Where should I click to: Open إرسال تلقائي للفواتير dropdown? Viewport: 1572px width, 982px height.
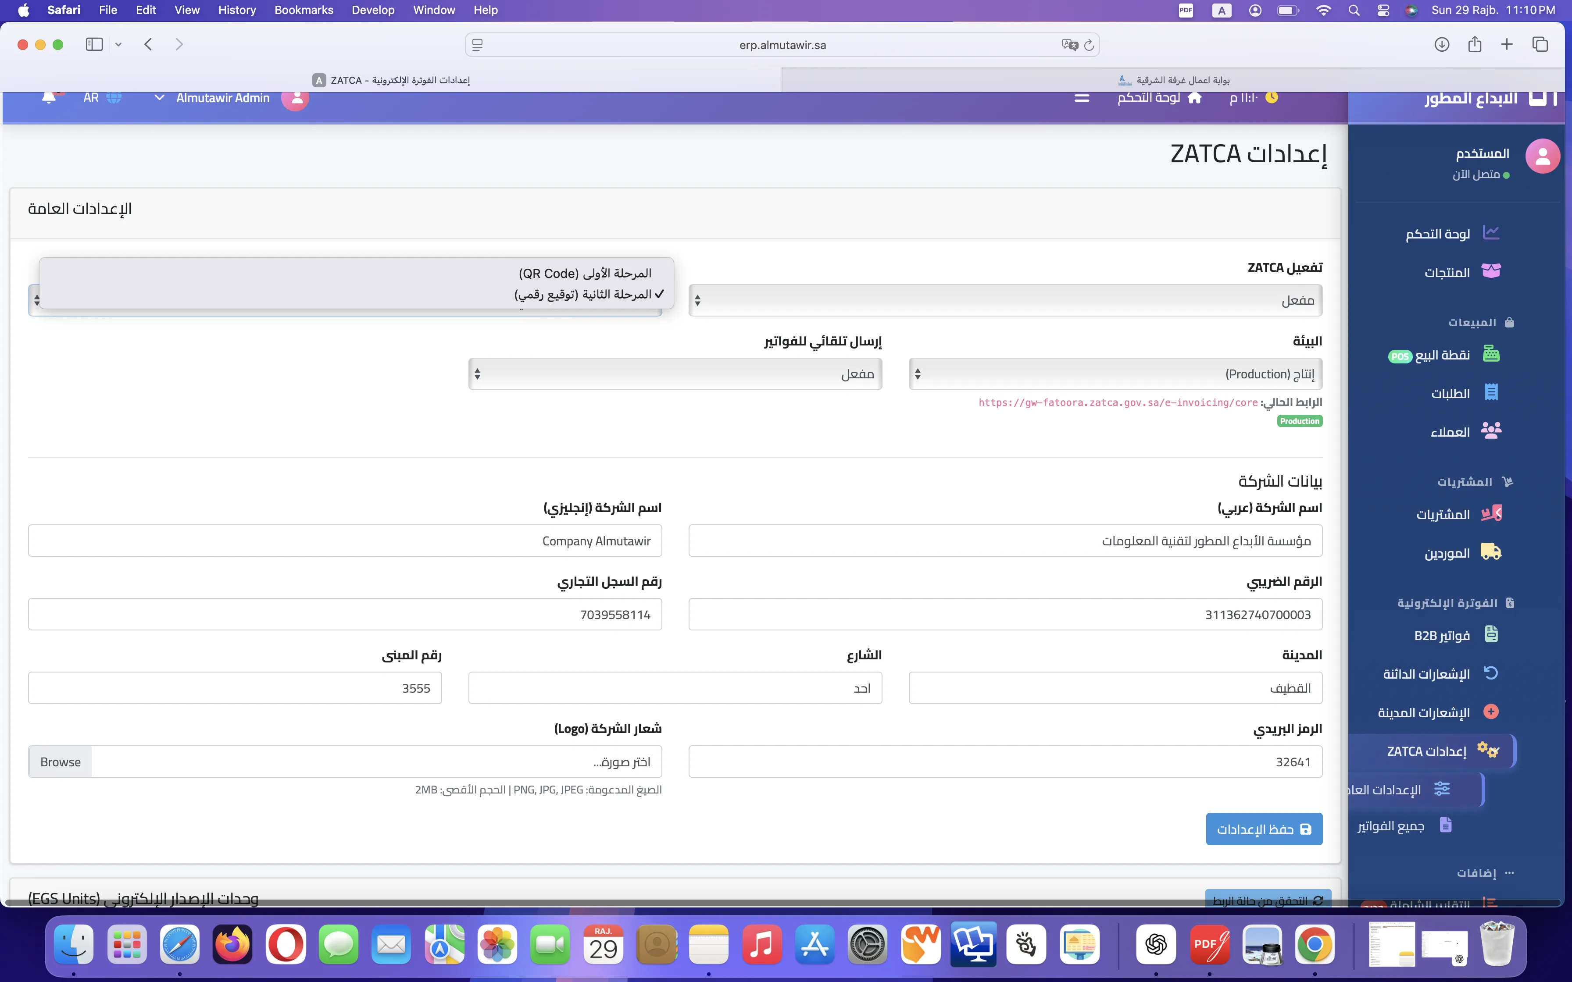point(675,374)
